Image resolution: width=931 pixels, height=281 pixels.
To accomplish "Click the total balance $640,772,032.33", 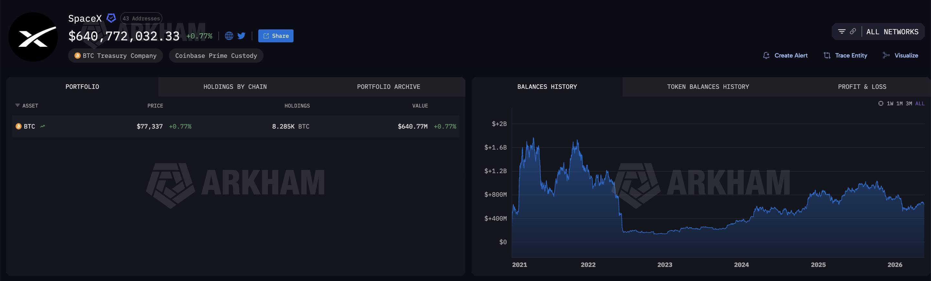I will [x=124, y=36].
